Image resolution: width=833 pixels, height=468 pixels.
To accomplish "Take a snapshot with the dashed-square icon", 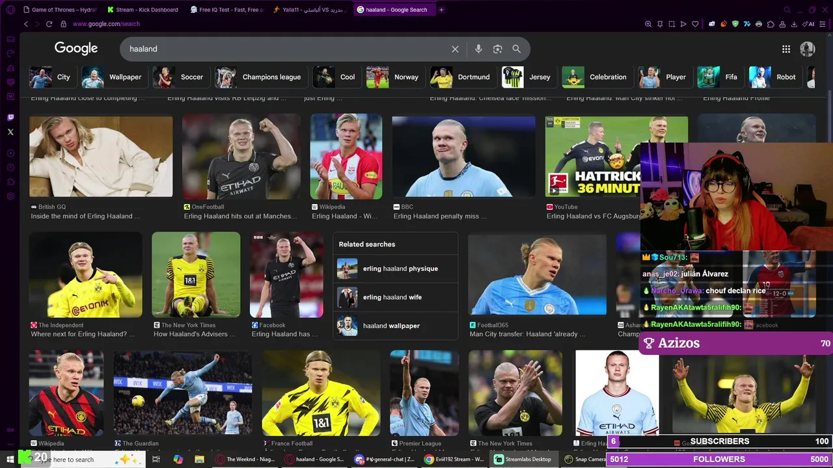I will (672, 24).
